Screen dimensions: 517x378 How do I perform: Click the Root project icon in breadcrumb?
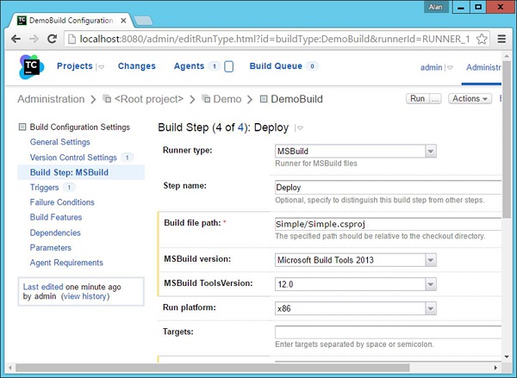pos(107,100)
